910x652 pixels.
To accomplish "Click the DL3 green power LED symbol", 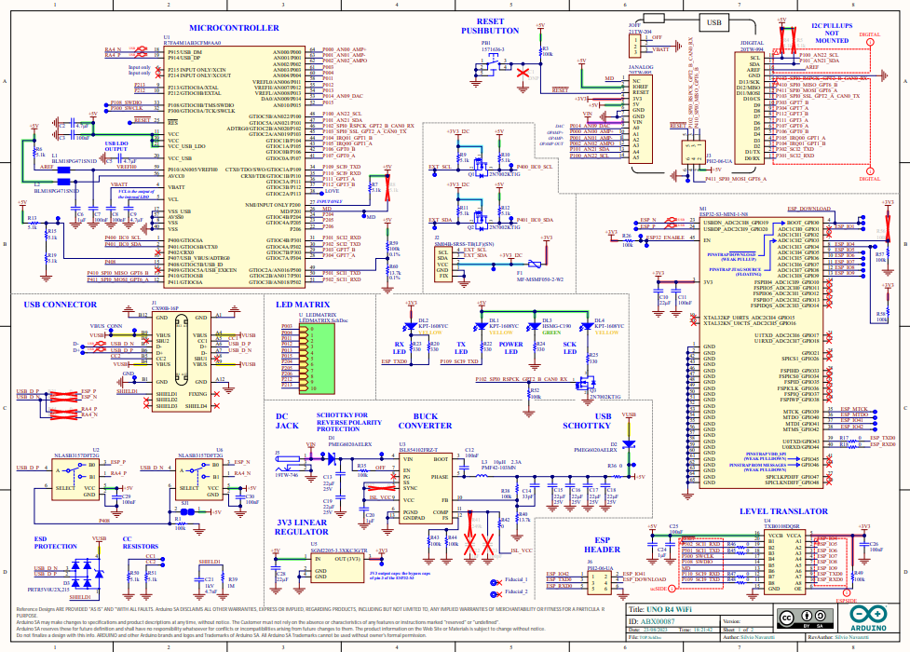I will 534,326.
